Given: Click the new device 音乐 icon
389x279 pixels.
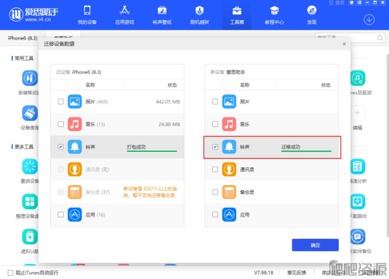Looking at the screenshot, I should (229, 124).
